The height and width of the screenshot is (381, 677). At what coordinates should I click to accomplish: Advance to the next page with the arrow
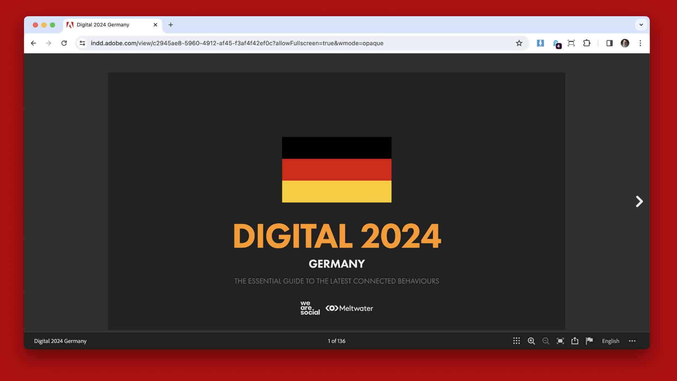click(x=639, y=201)
